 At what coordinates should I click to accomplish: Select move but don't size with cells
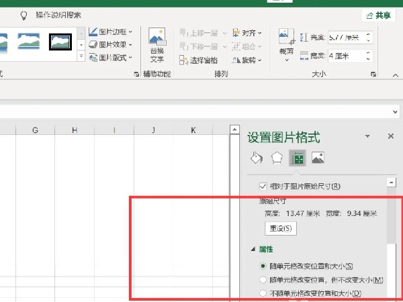tap(263, 280)
